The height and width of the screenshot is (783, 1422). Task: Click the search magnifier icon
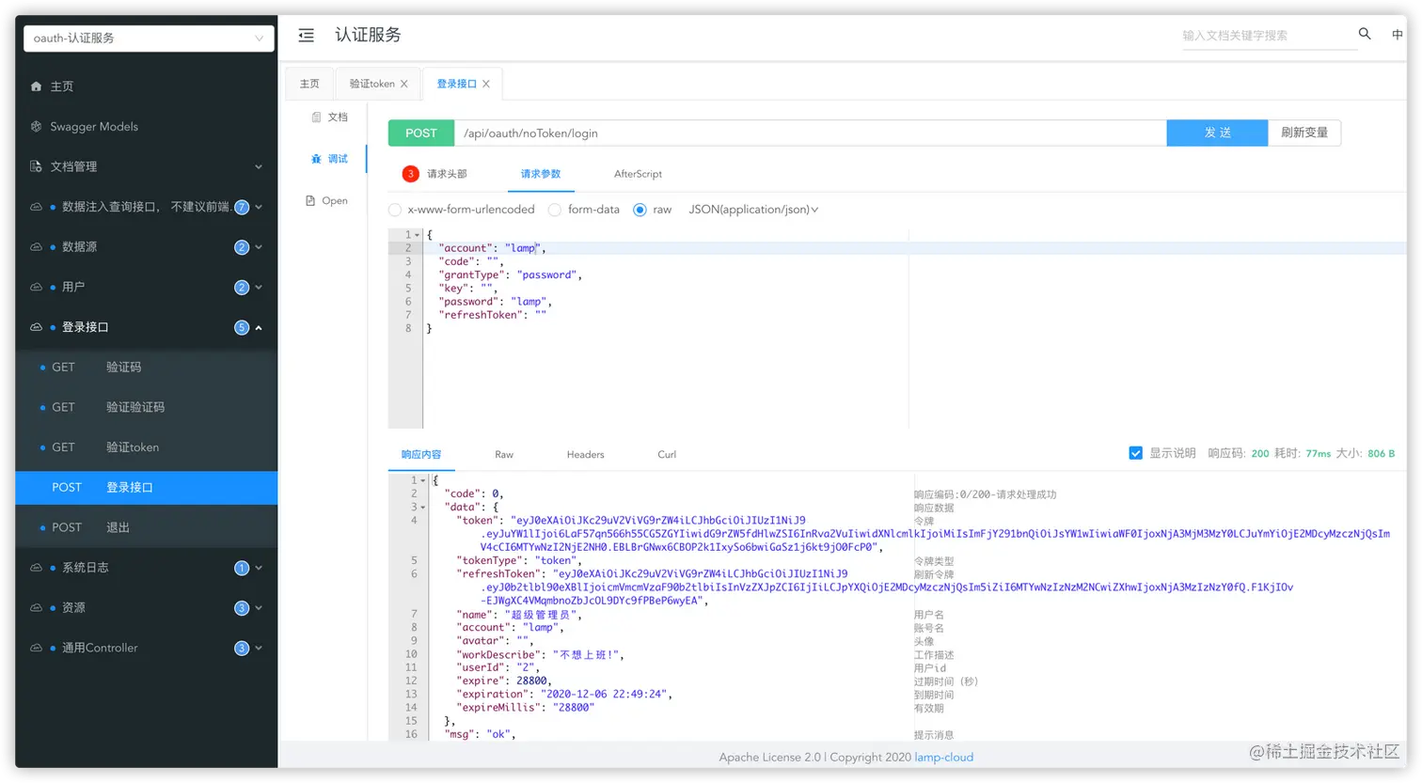(1365, 34)
